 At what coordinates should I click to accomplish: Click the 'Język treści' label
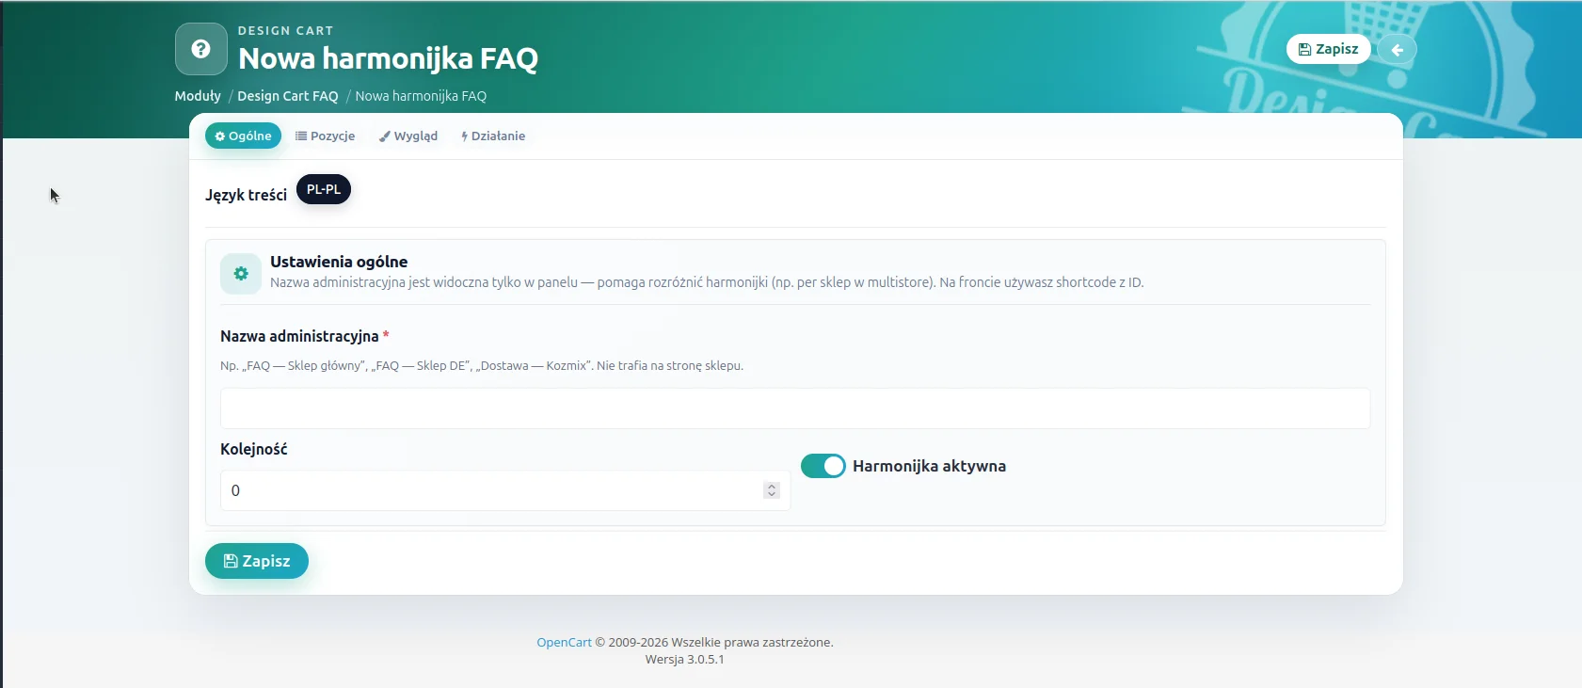(247, 195)
